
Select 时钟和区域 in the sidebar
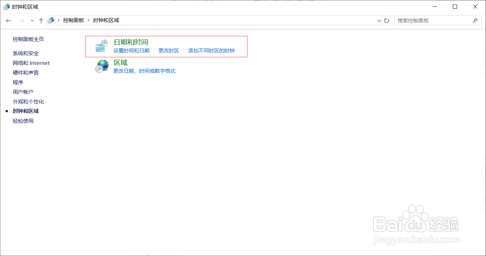click(x=26, y=111)
